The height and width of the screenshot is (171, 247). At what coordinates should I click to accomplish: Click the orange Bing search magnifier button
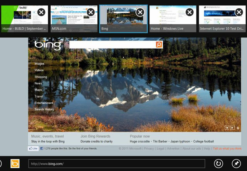pos(159,45)
